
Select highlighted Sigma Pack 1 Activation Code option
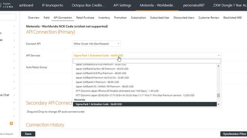pyautogui.click(x=145, y=104)
